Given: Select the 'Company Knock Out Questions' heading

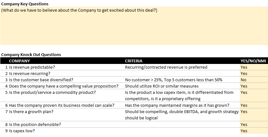Looking at the screenshot, I should click(31, 54).
